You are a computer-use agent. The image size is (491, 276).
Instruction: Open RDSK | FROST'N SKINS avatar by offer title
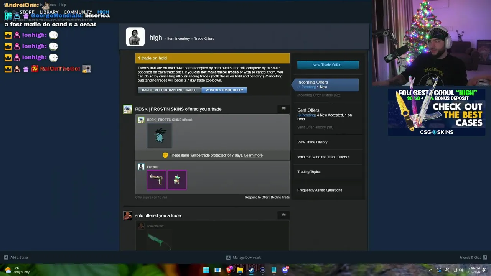tap(127, 109)
